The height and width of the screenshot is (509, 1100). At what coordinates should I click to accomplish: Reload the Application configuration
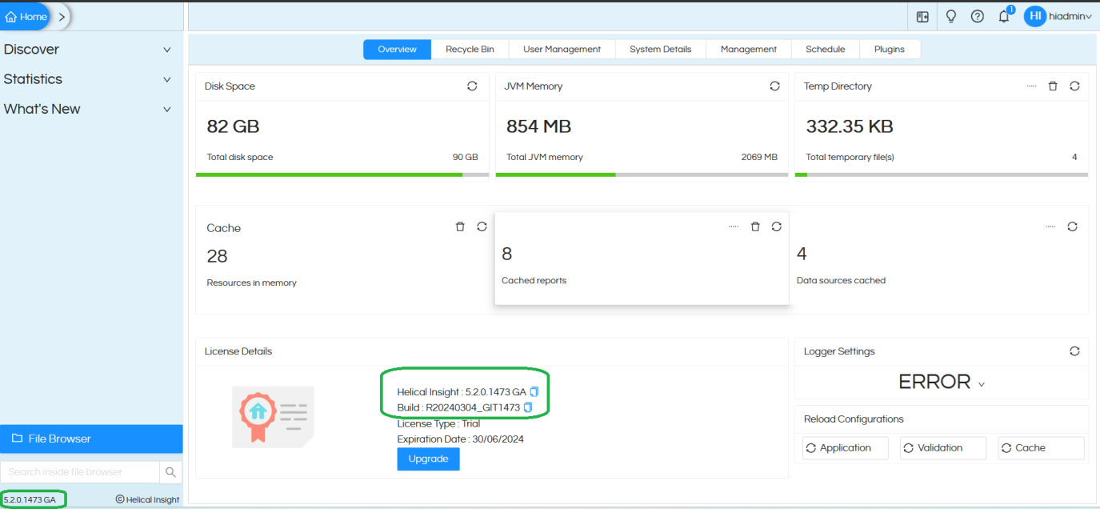pyautogui.click(x=845, y=448)
